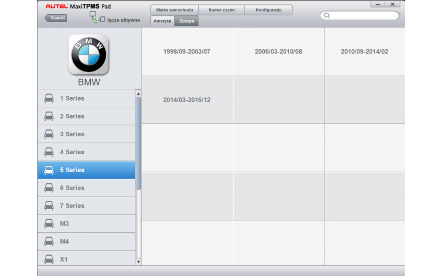The image size is (442, 276).
Task: Select 2 Series in the model list
Action: pyautogui.click(x=86, y=116)
